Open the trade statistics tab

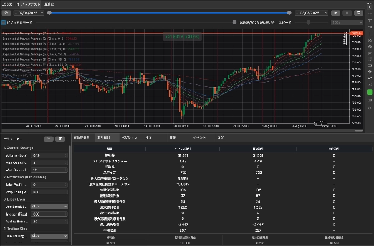click(x=104, y=138)
